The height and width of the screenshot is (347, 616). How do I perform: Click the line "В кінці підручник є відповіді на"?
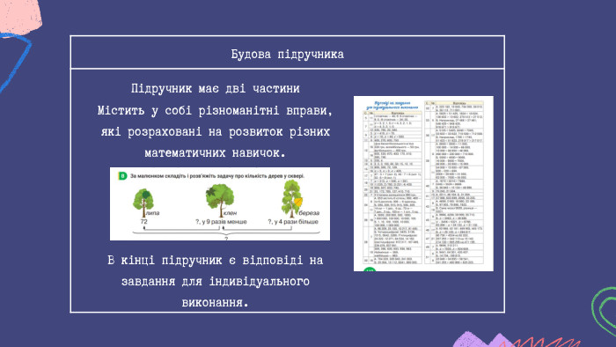215,260
